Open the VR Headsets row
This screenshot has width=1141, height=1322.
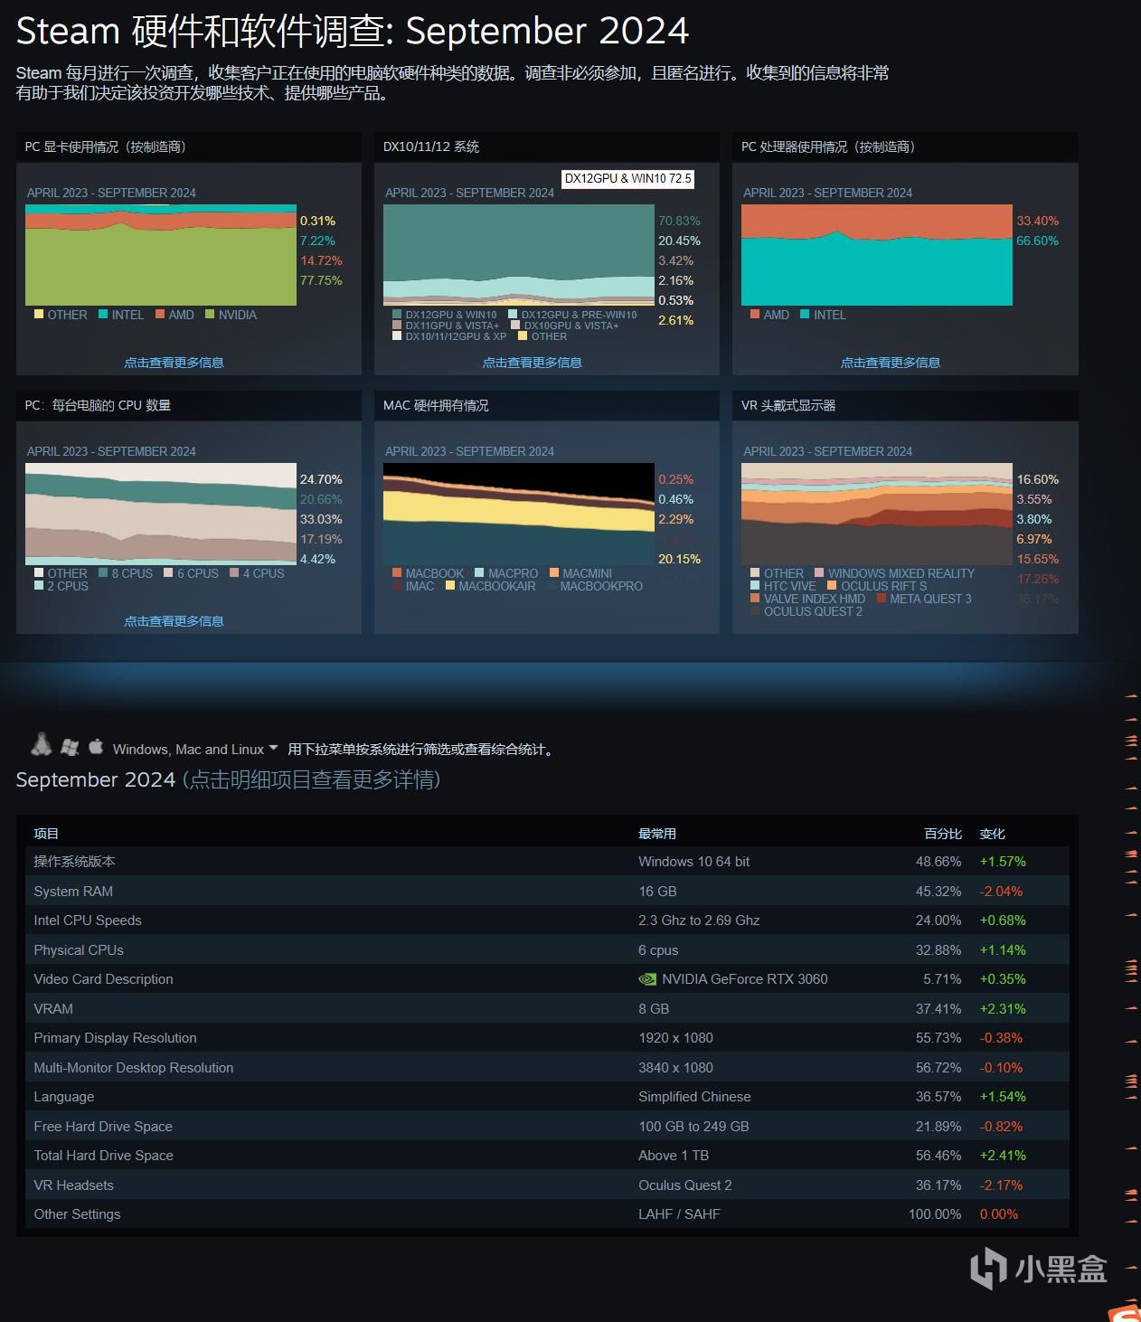pos(548,1185)
